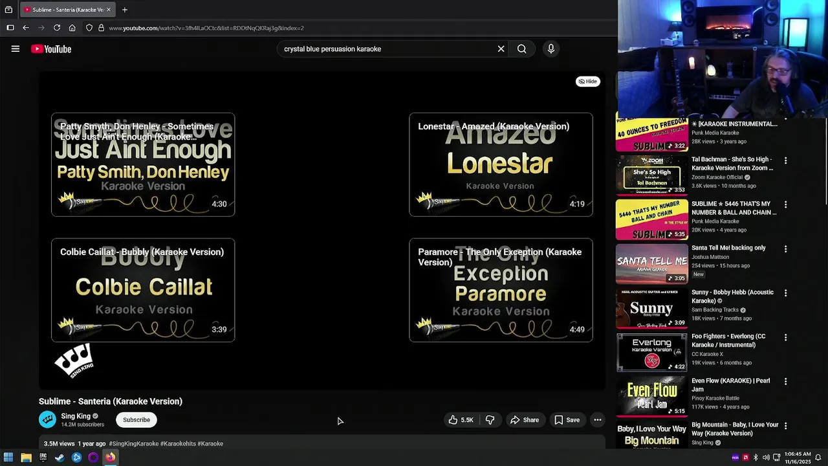
Task: Open the browser home page button
Action: coord(72,28)
